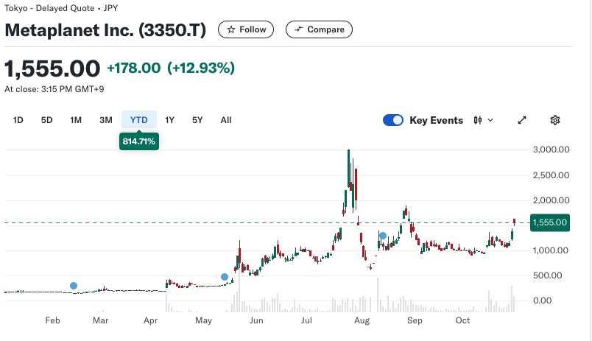Click the key event dot in August

coord(383,236)
